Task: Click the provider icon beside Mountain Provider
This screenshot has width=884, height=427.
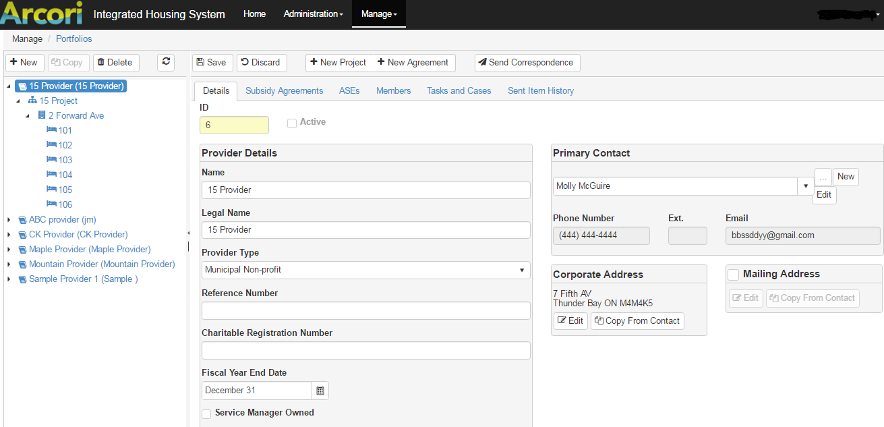Action: coord(22,264)
